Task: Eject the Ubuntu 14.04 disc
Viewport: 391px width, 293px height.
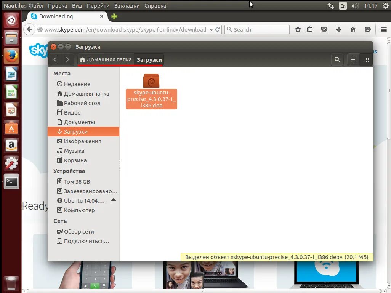Action: (x=114, y=200)
